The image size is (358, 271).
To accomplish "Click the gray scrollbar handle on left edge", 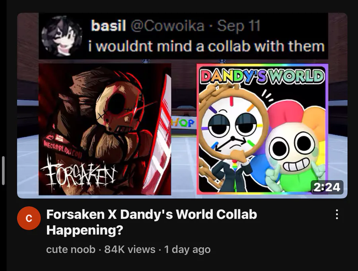I will [x=3, y=170].
